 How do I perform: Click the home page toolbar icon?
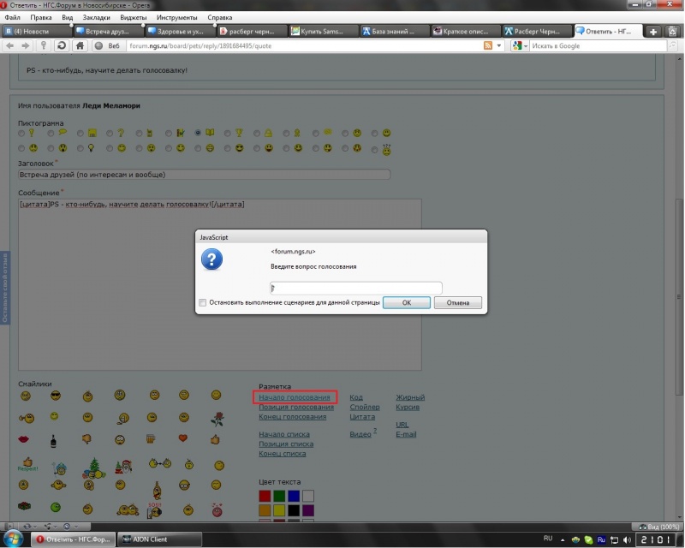point(80,46)
